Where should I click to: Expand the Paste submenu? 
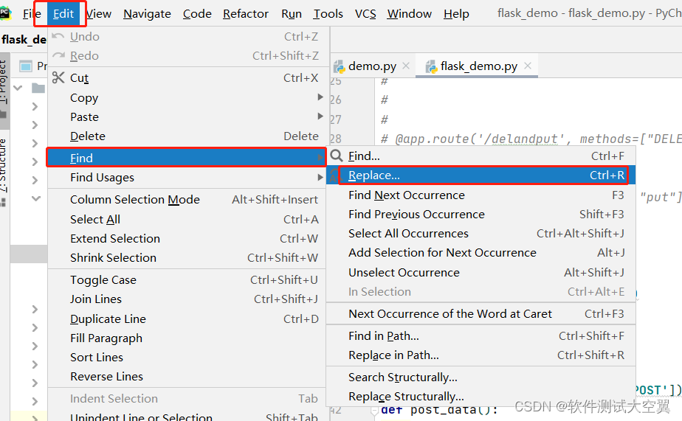(x=186, y=117)
